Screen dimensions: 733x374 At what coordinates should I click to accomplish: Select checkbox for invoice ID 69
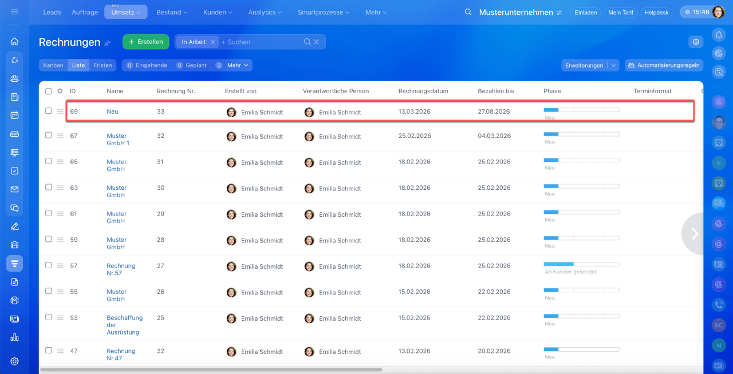click(x=49, y=111)
